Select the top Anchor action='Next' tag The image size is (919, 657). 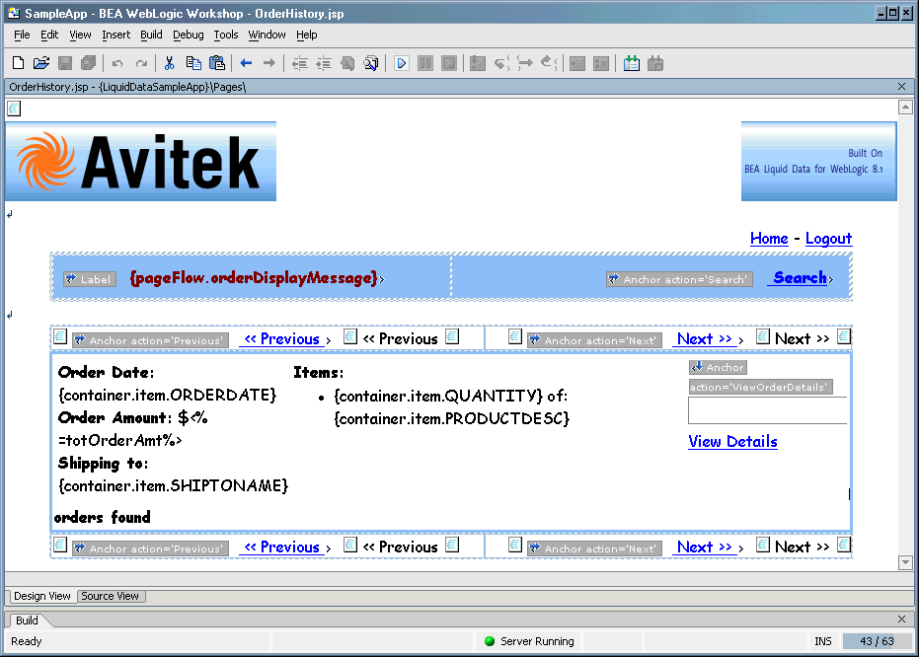(594, 340)
